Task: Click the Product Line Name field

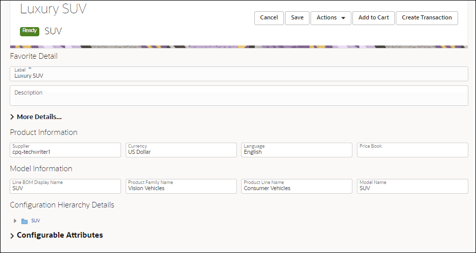Action: [296, 187]
